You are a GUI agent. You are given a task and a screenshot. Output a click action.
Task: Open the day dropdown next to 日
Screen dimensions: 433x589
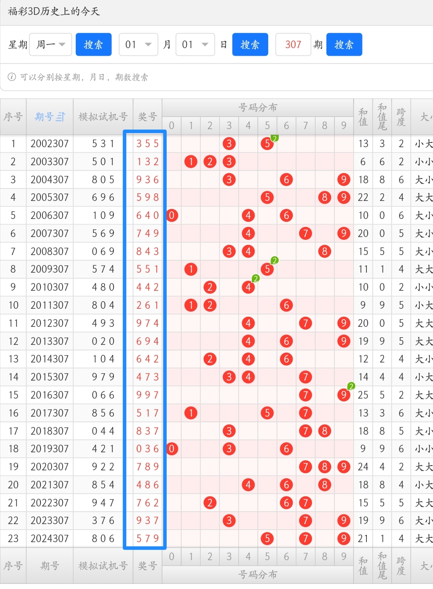[x=195, y=45]
